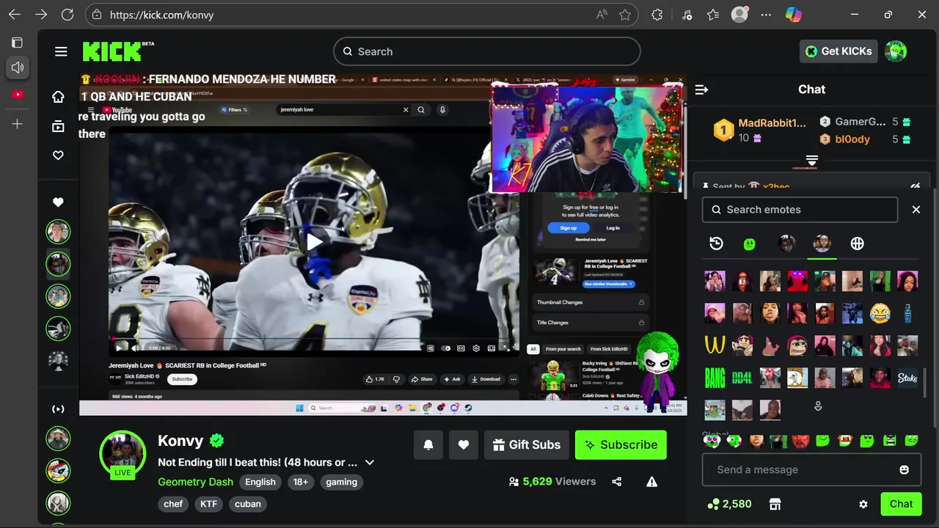
Task: Click the stream video player
Action: click(x=383, y=245)
